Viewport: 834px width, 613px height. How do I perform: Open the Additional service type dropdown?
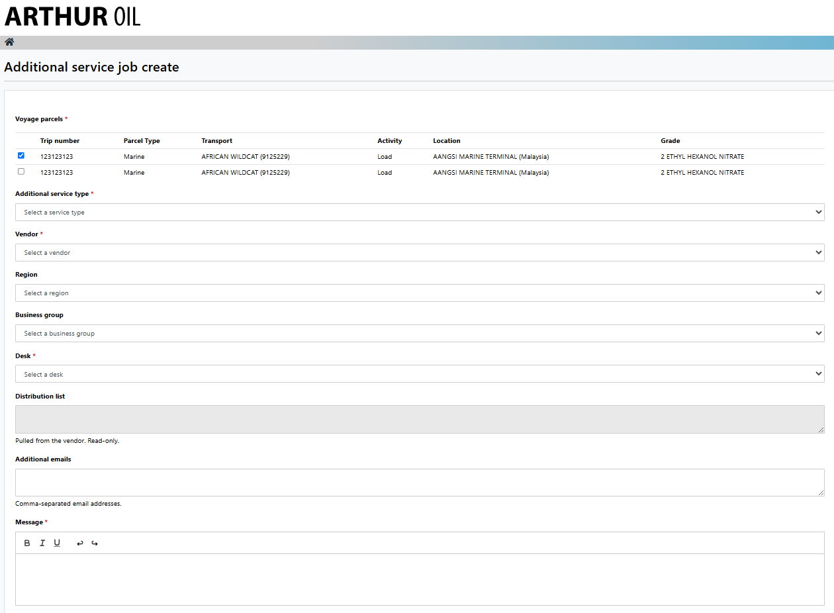[x=420, y=212]
